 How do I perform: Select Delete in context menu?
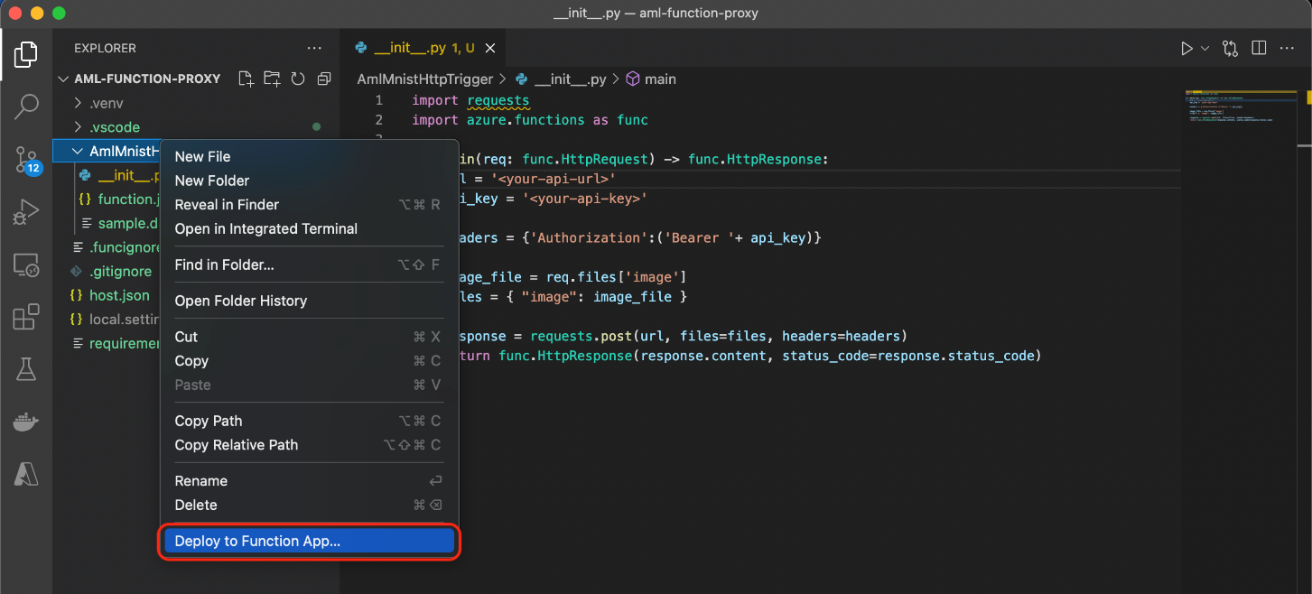tap(309, 505)
